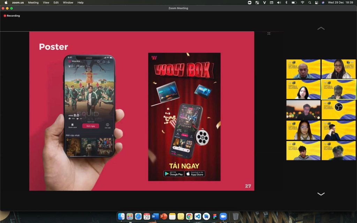Screen dimensions: 357x223
Task: Click the 'Poster' slide heading
Action: click(53, 47)
